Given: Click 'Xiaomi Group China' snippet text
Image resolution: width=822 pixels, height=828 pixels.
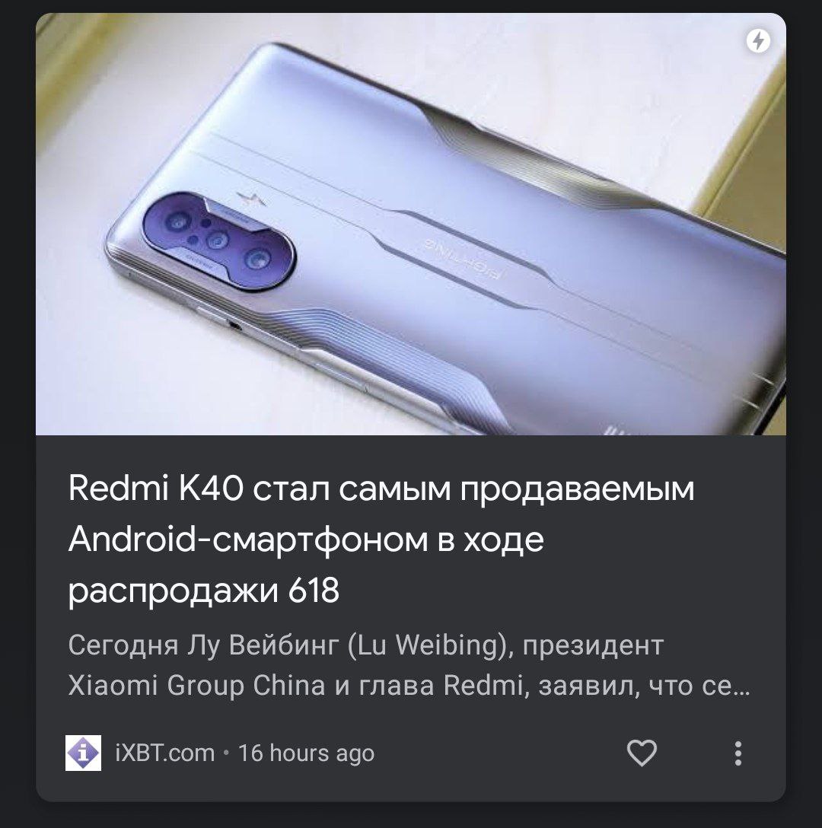Looking at the screenshot, I should 196,686.
